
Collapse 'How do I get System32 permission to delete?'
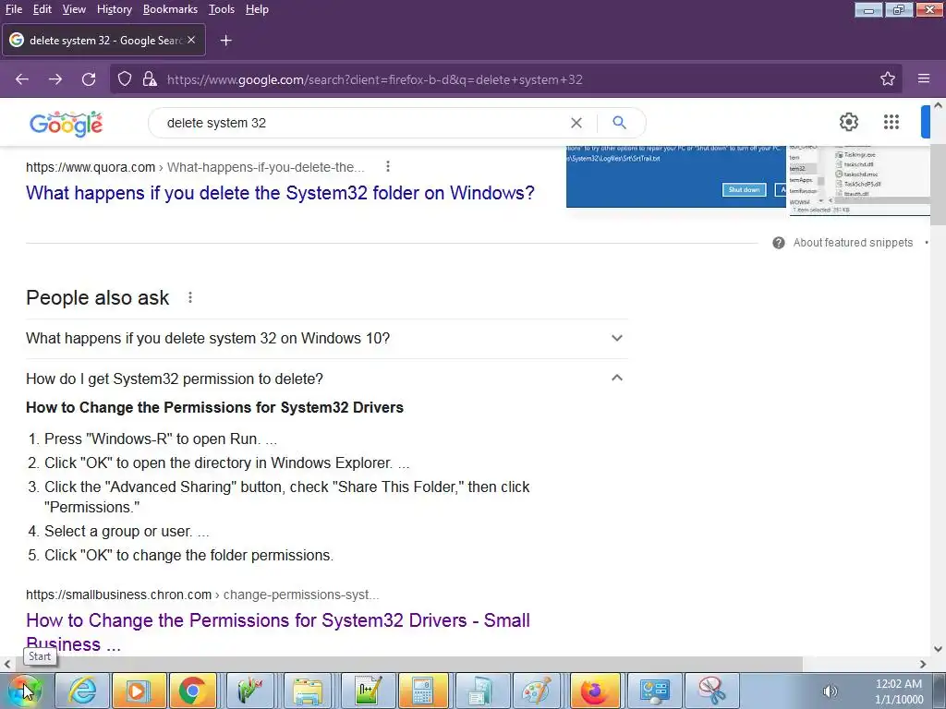[x=326, y=379]
